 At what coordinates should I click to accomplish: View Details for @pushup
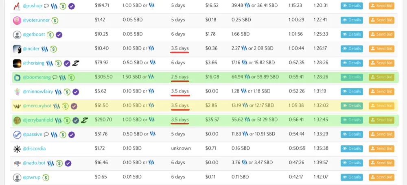(352, 6)
